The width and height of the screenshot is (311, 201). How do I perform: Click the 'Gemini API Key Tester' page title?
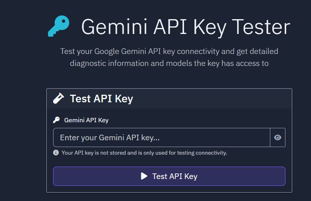click(185, 27)
